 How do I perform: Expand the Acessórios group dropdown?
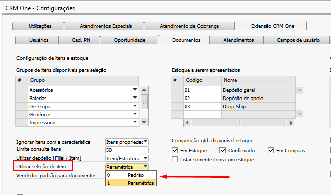coord(135,90)
